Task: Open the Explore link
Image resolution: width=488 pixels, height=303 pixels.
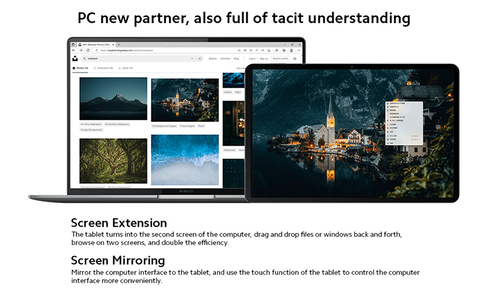Action: [212, 59]
